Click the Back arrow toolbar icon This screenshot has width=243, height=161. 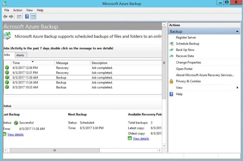5,17
